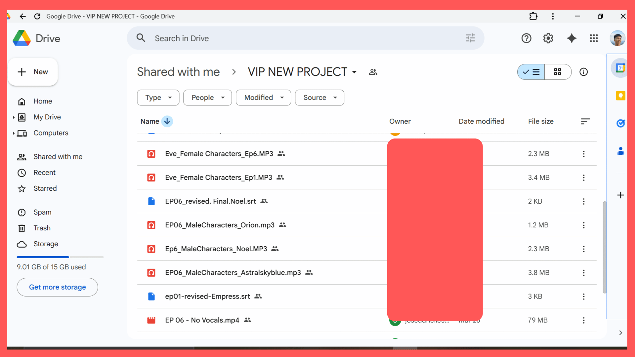
Task: Open Google Tasks side panel icon
Action: [620, 123]
